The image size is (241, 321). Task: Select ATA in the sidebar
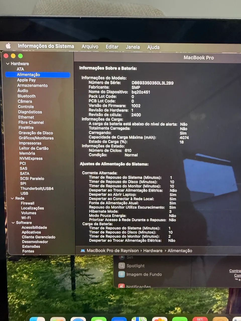[20, 69]
